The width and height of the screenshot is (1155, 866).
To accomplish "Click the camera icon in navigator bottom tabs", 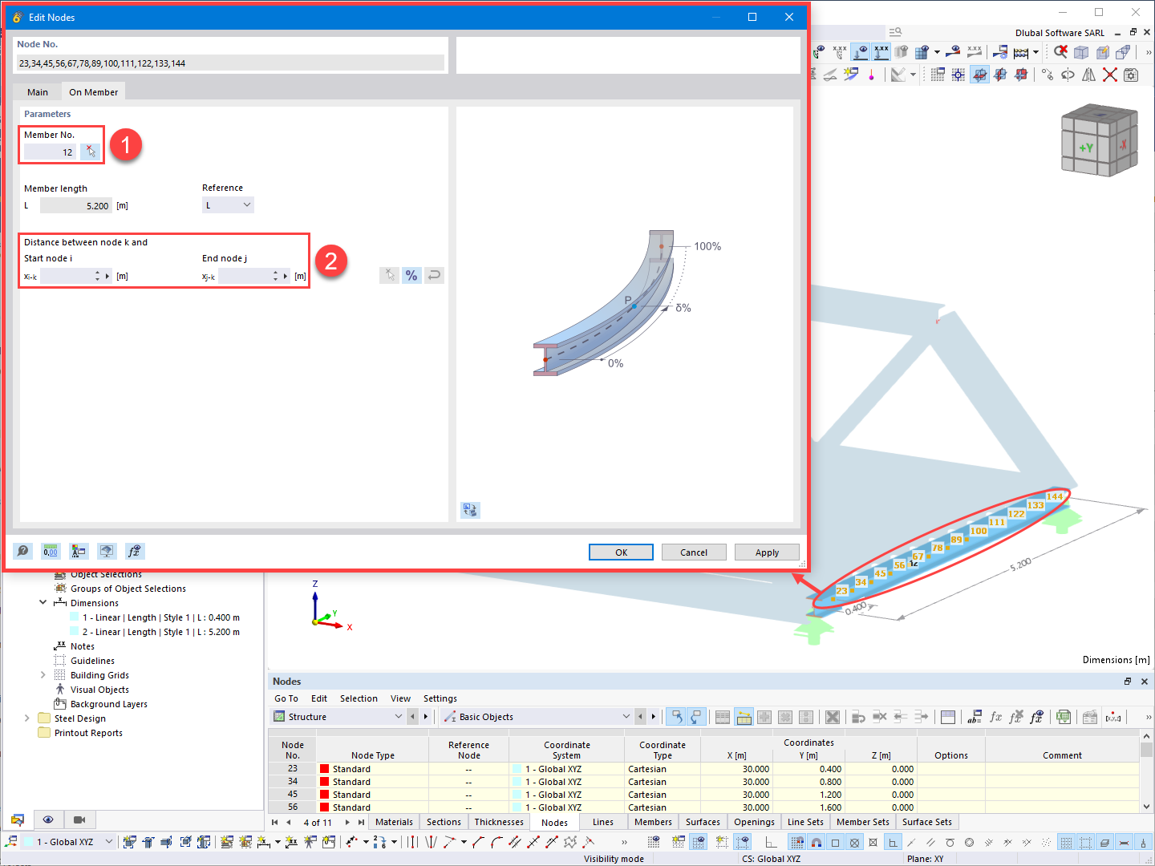I will point(79,819).
